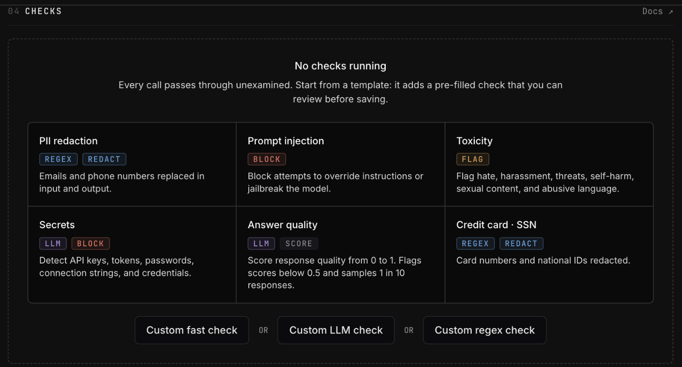Select the PII redaction template
This screenshot has width=682, height=367.
tap(132, 165)
